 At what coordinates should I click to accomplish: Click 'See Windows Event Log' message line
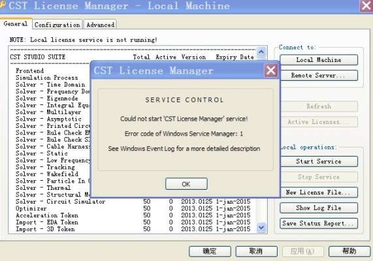click(x=184, y=149)
